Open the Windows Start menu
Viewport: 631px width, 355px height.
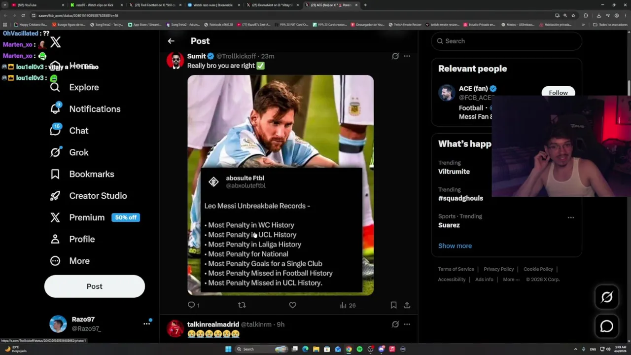[x=228, y=349]
